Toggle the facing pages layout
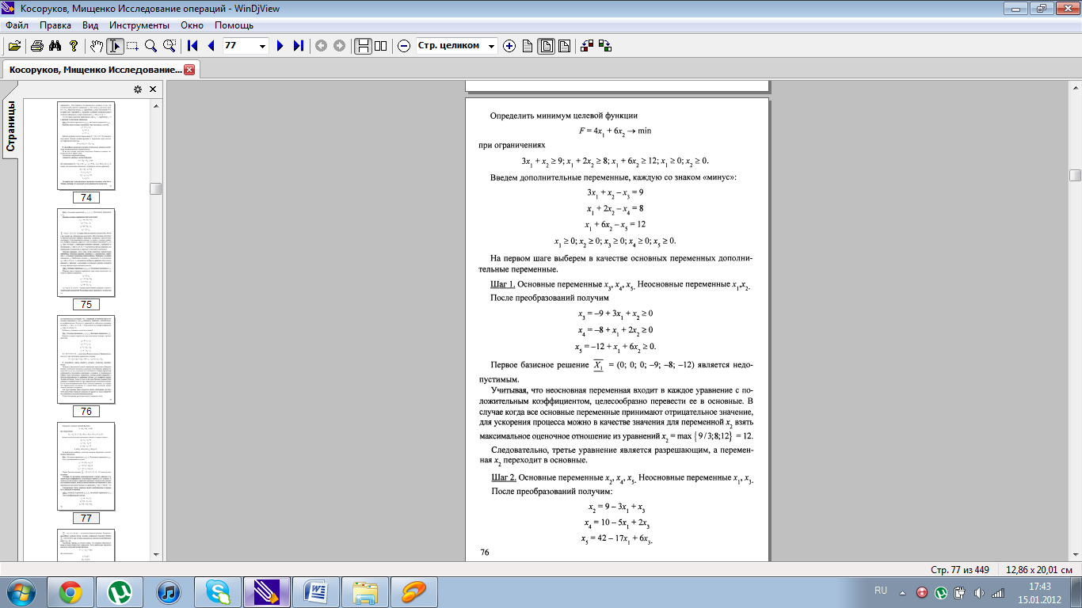The height and width of the screenshot is (608, 1082). tap(381, 46)
